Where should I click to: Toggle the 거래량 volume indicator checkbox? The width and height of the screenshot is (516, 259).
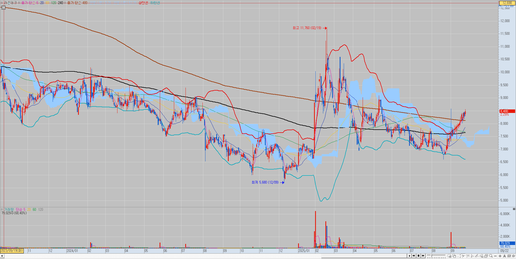pyautogui.click(x=2, y=209)
